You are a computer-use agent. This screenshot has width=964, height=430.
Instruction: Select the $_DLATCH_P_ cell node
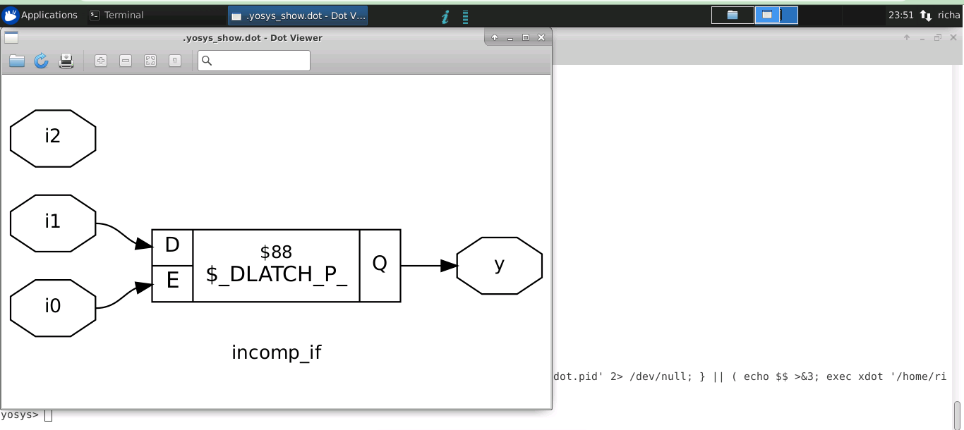pos(277,266)
